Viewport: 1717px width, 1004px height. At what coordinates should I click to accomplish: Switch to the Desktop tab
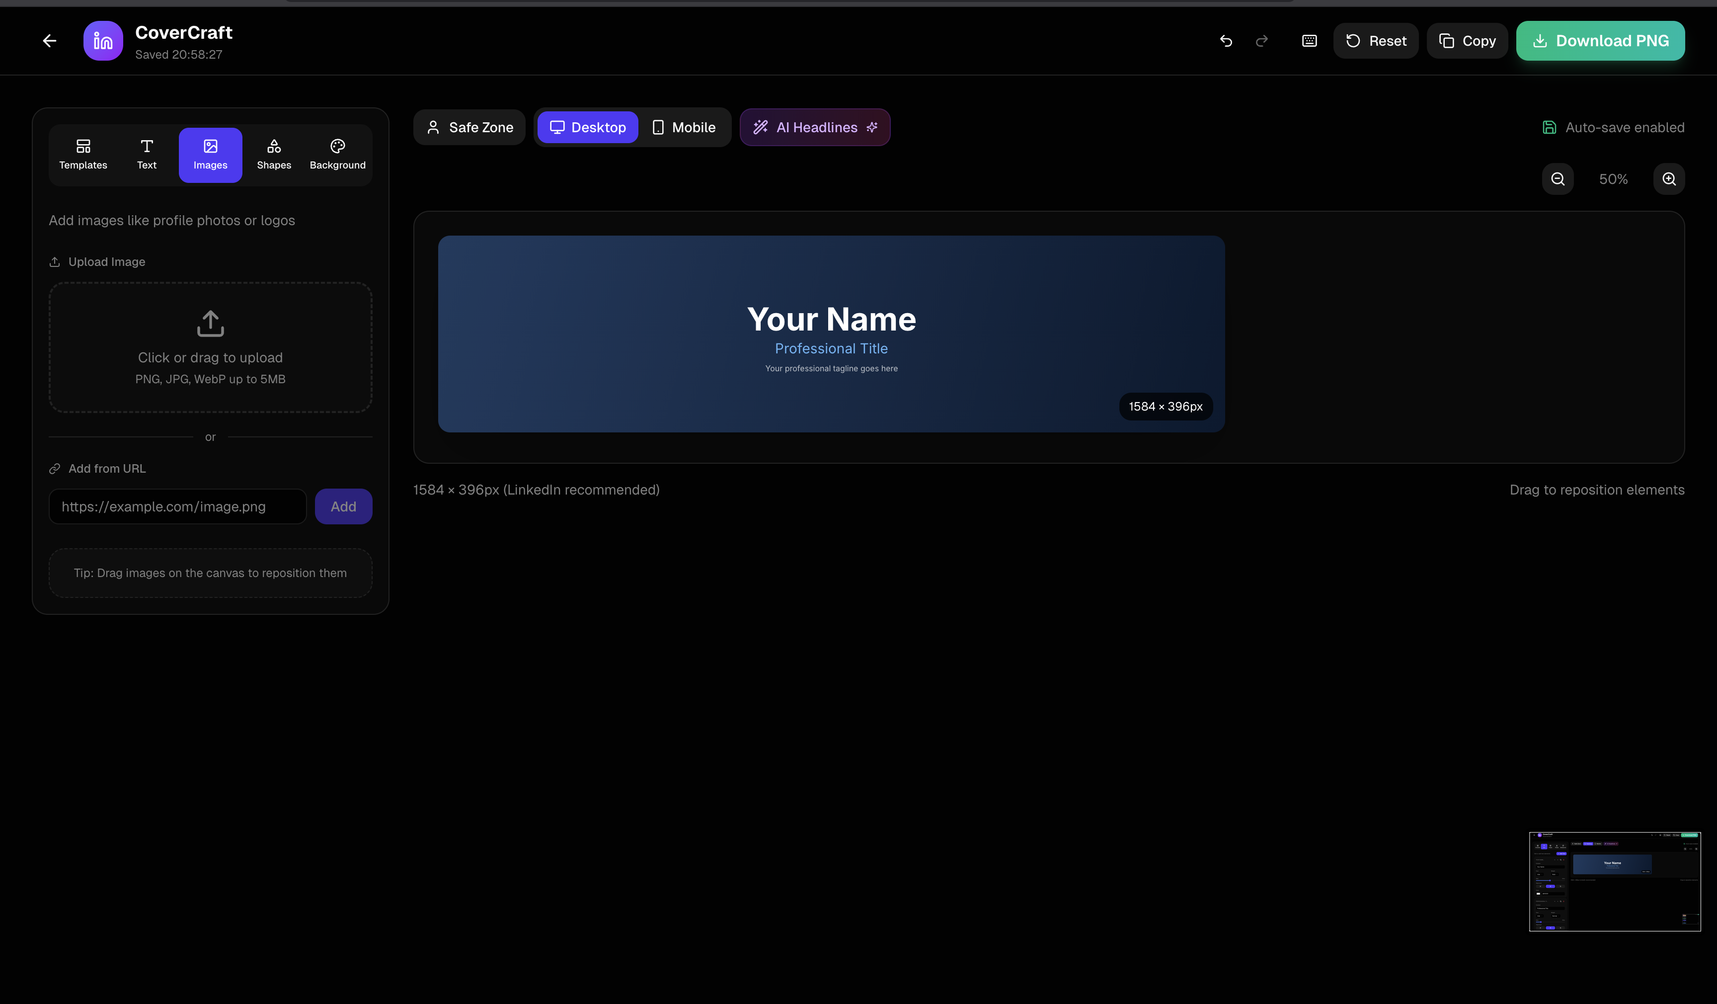coord(587,127)
